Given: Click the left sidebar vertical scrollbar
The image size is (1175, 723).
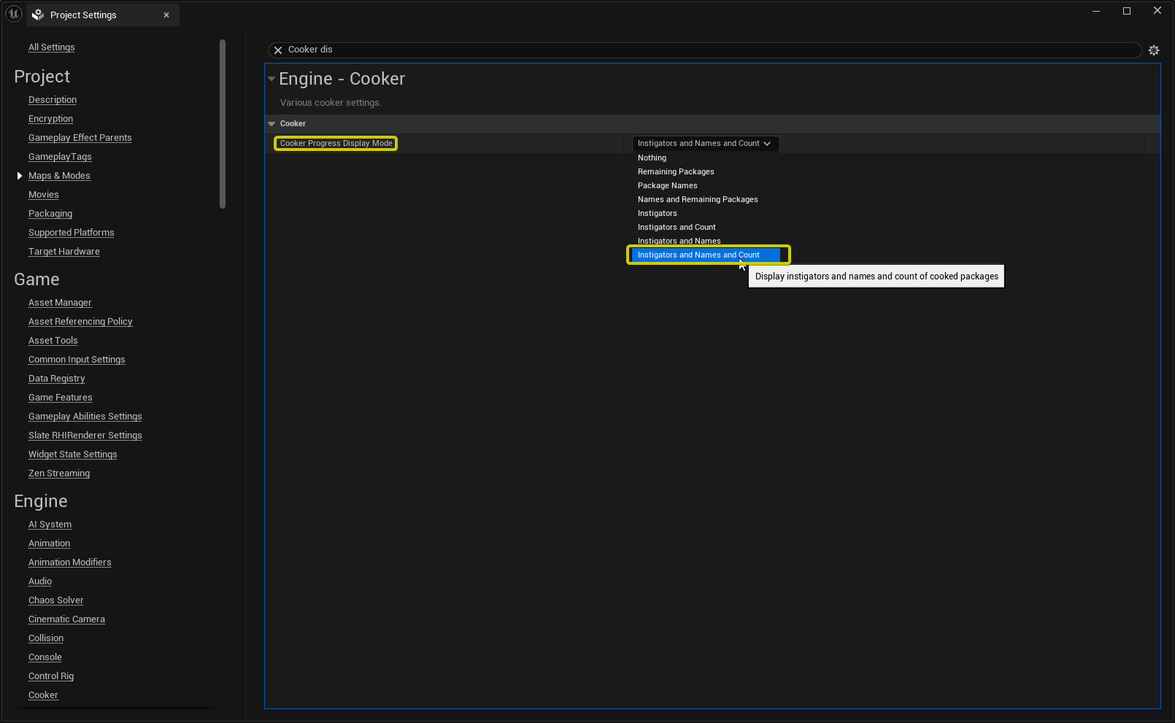Looking at the screenshot, I should [223, 124].
